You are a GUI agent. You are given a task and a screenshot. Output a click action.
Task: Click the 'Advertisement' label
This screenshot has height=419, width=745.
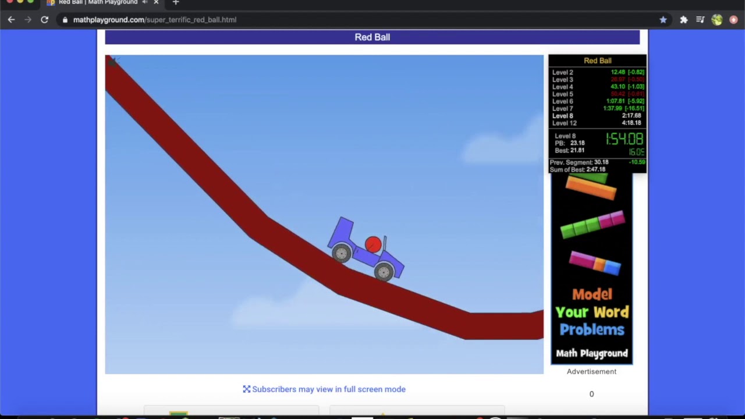click(591, 371)
